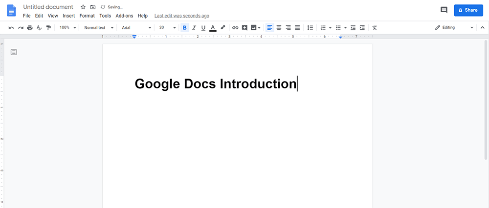Open the Add-ons menu
The height and width of the screenshot is (208, 489).
pyautogui.click(x=124, y=16)
